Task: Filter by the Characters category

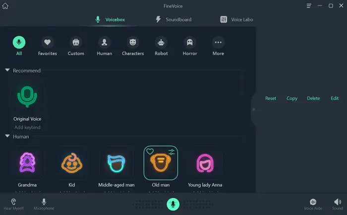Action: (133, 46)
